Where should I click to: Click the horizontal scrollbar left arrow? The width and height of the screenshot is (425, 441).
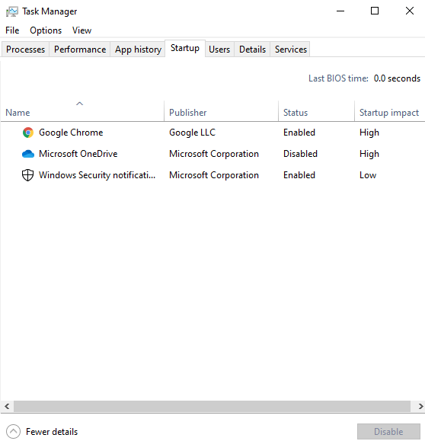[7, 407]
